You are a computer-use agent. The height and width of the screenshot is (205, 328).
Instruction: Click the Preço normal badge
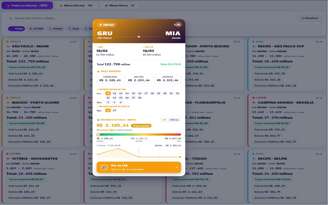coord(141,126)
